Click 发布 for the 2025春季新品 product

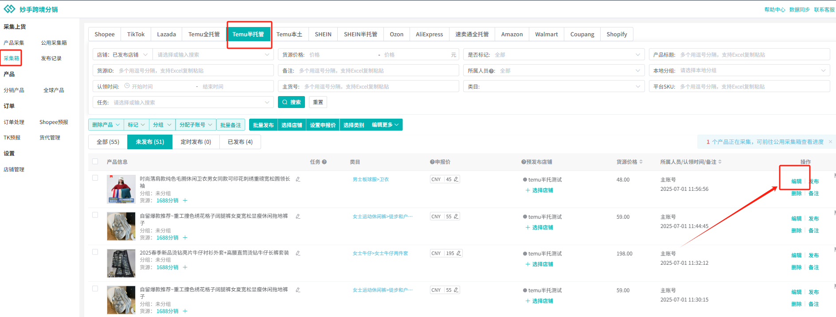[814, 255]
